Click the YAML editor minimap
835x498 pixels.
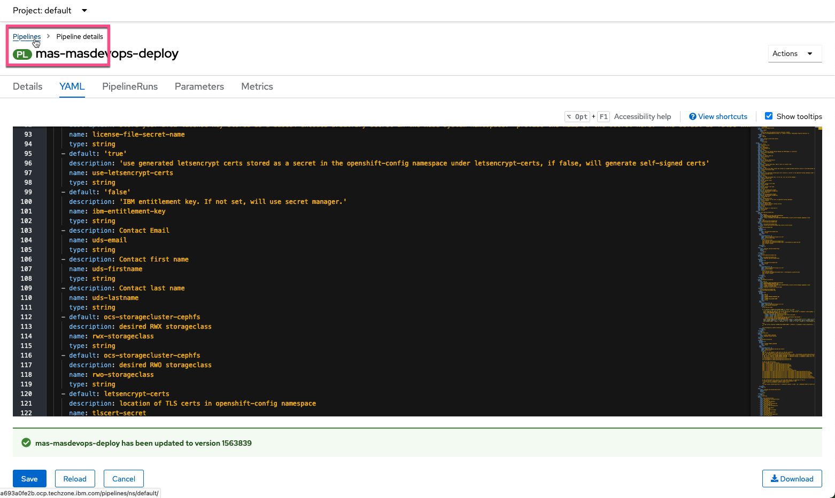click(786, 271)
